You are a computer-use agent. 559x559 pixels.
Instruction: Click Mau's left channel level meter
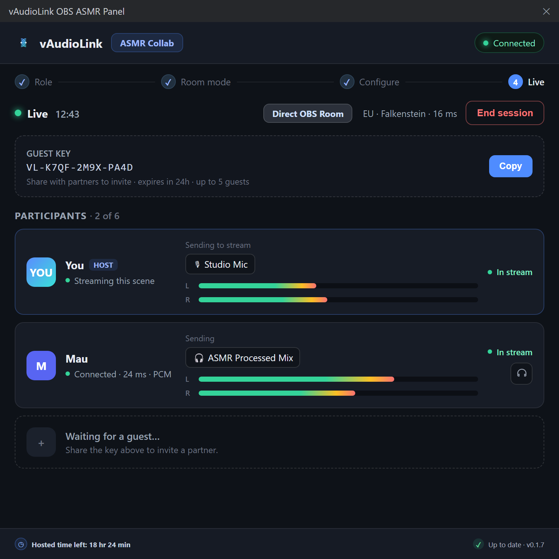338,379
